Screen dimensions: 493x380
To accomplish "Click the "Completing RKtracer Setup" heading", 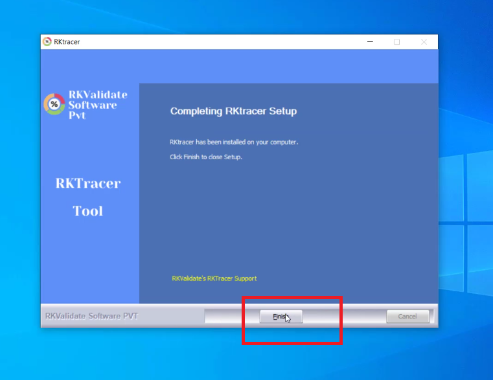I will point(233,111).
